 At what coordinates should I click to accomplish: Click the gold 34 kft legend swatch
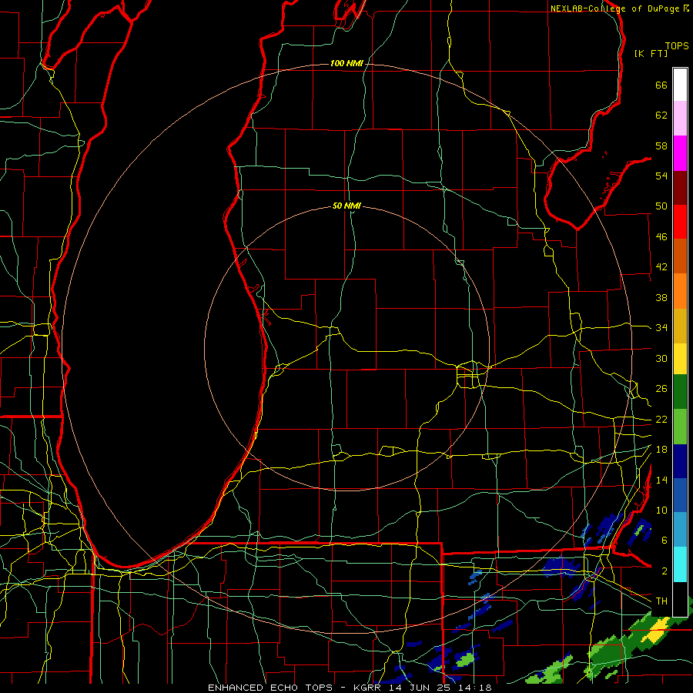[680, 326]
